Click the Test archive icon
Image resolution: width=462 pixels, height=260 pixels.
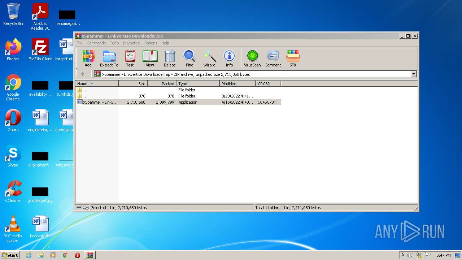pyautogui.click(x=130, y=58)
